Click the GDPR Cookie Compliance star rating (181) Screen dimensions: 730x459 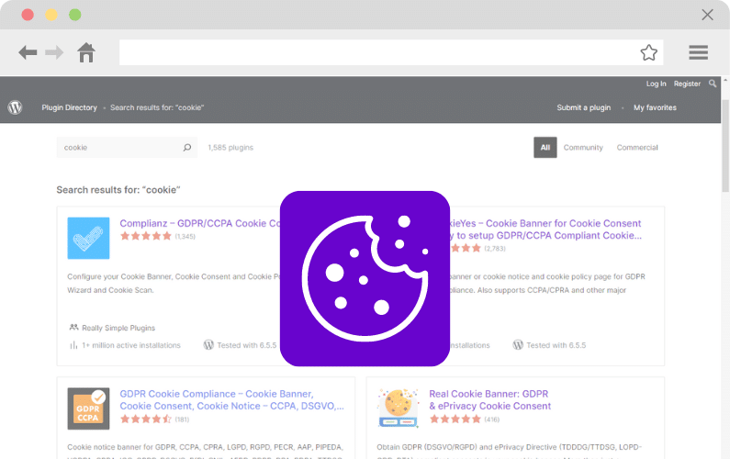tap(146, 419)
